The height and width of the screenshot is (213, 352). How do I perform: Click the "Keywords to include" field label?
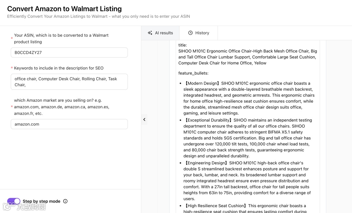[59, 68]
